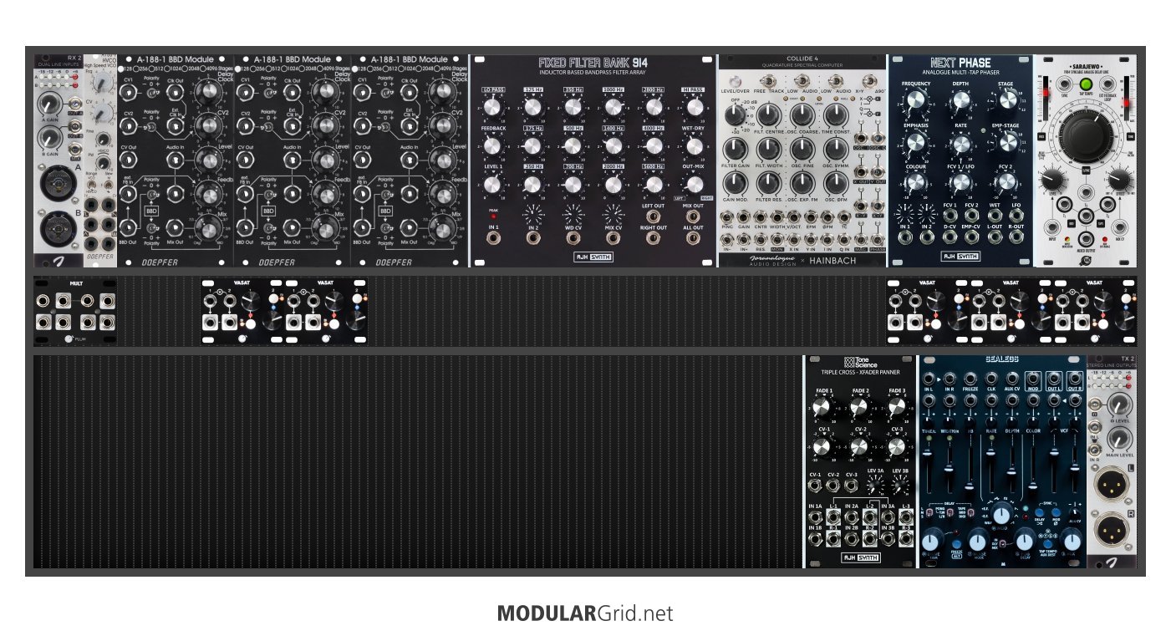
Task: Toggle the PONG switch on Sealegs
Action: [x=950, y=512]
